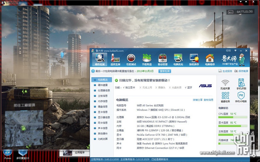This screenshot has width=260, height=162.
Task: Click the date 2013年11月3日
Action: click(145, 71)
